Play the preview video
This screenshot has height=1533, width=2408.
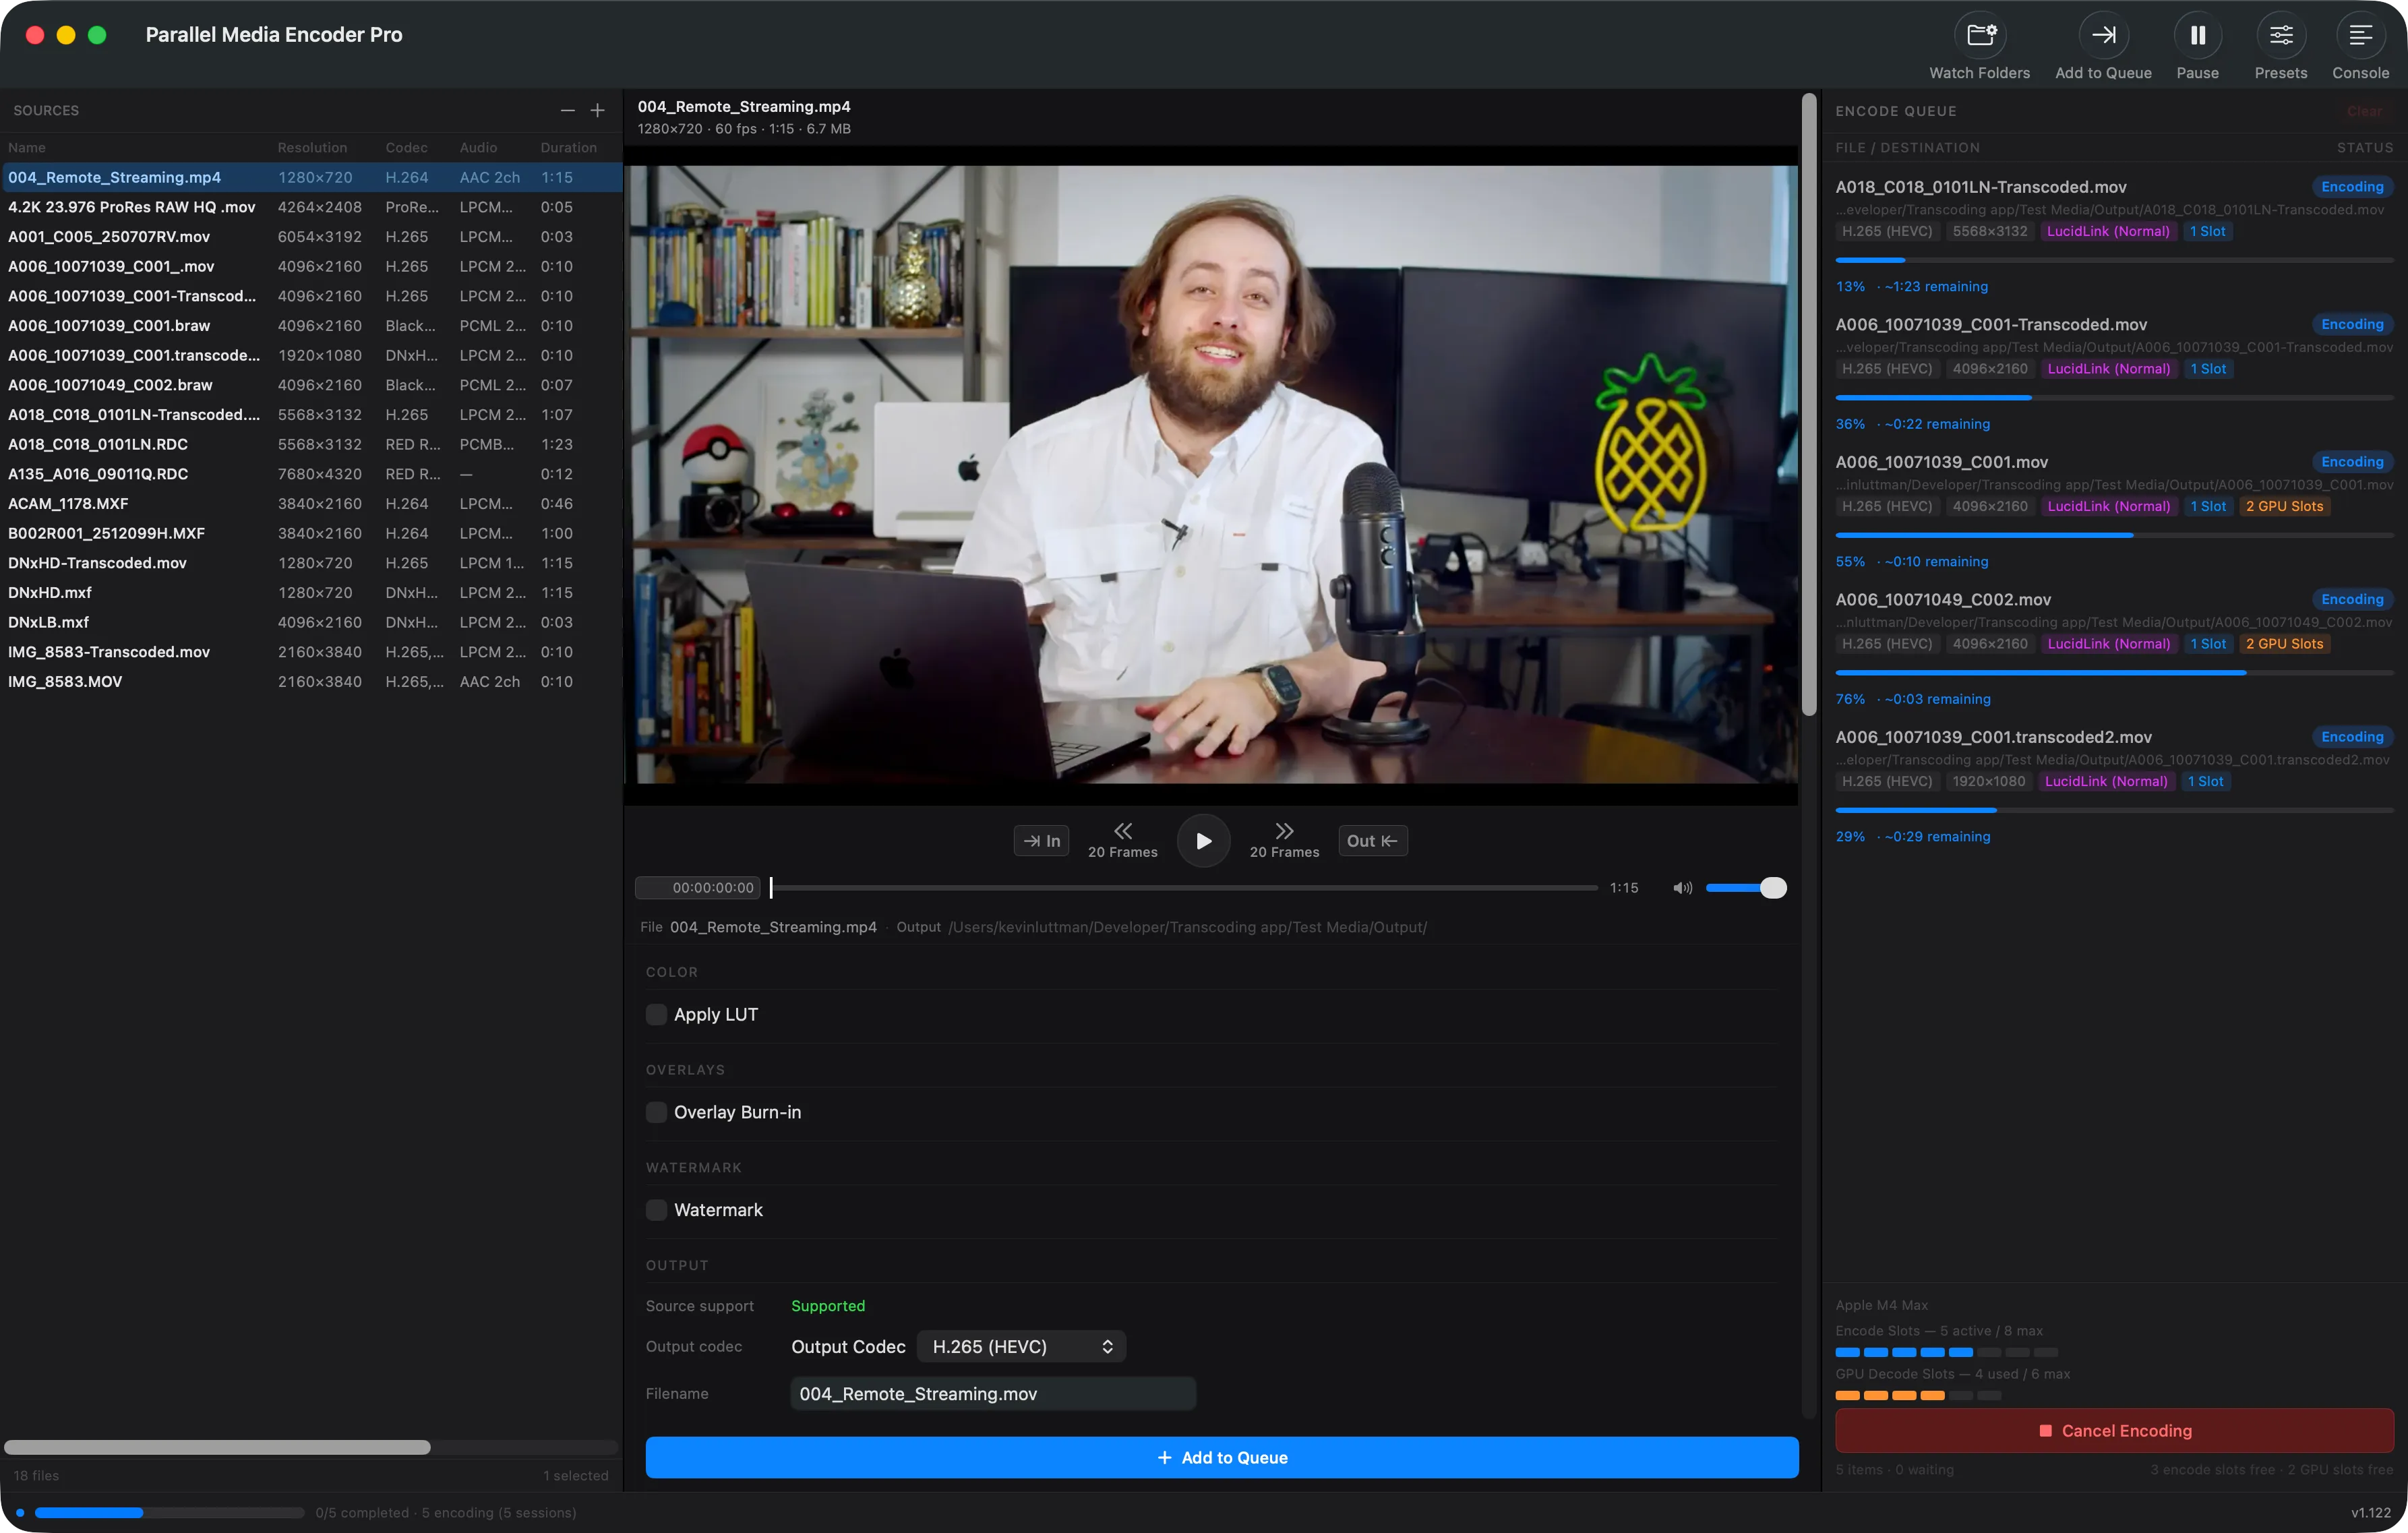click(x=1203, y=840)
